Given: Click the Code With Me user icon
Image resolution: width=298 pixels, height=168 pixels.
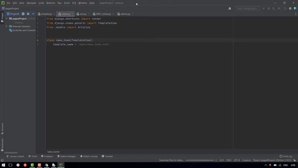Looking at the screenshot, I should (230, 8).
